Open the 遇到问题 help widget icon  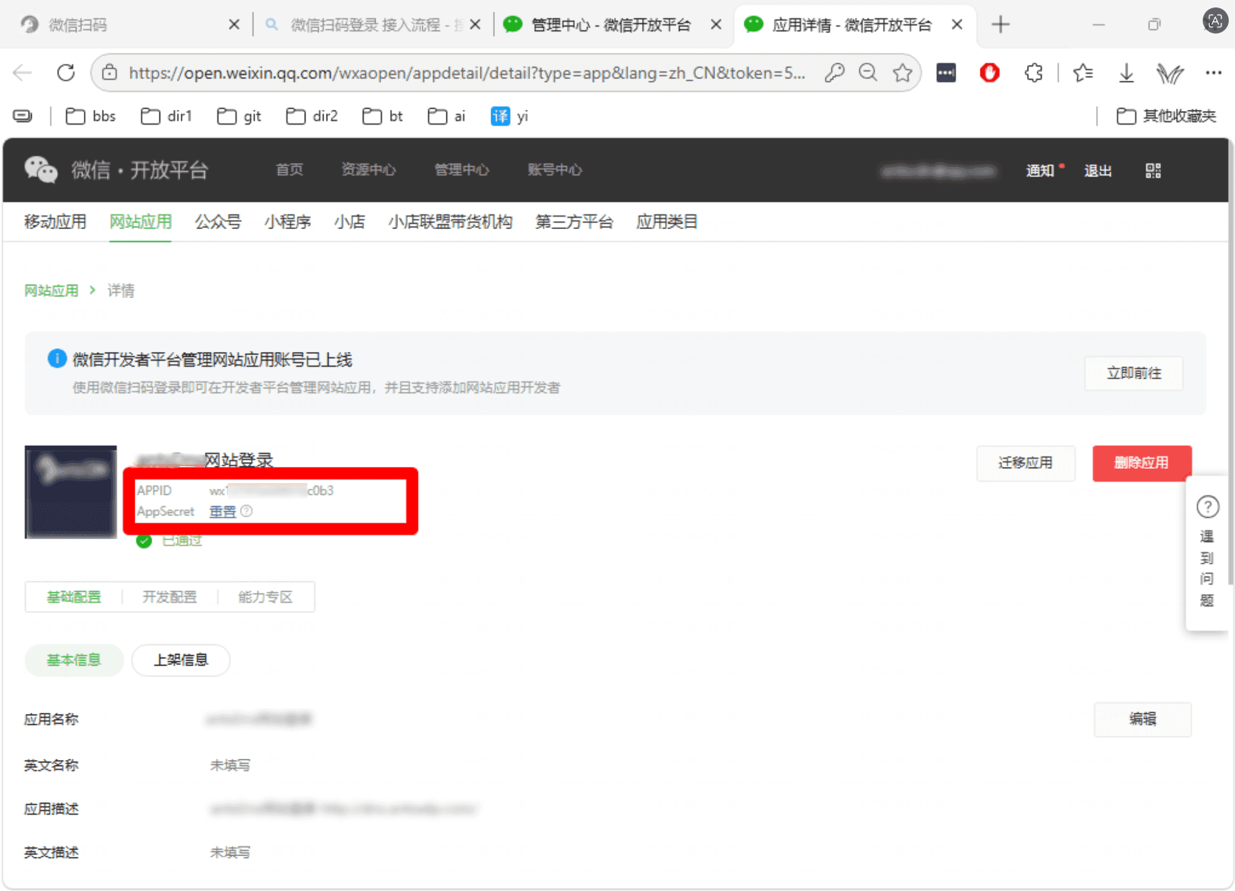(x=1207, y=507)
